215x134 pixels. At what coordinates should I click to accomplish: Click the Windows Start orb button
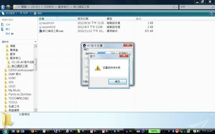coord(5,131)
